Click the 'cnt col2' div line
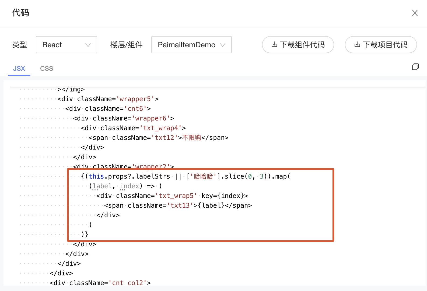The image size is (427, 291). (x=100, y=283)
